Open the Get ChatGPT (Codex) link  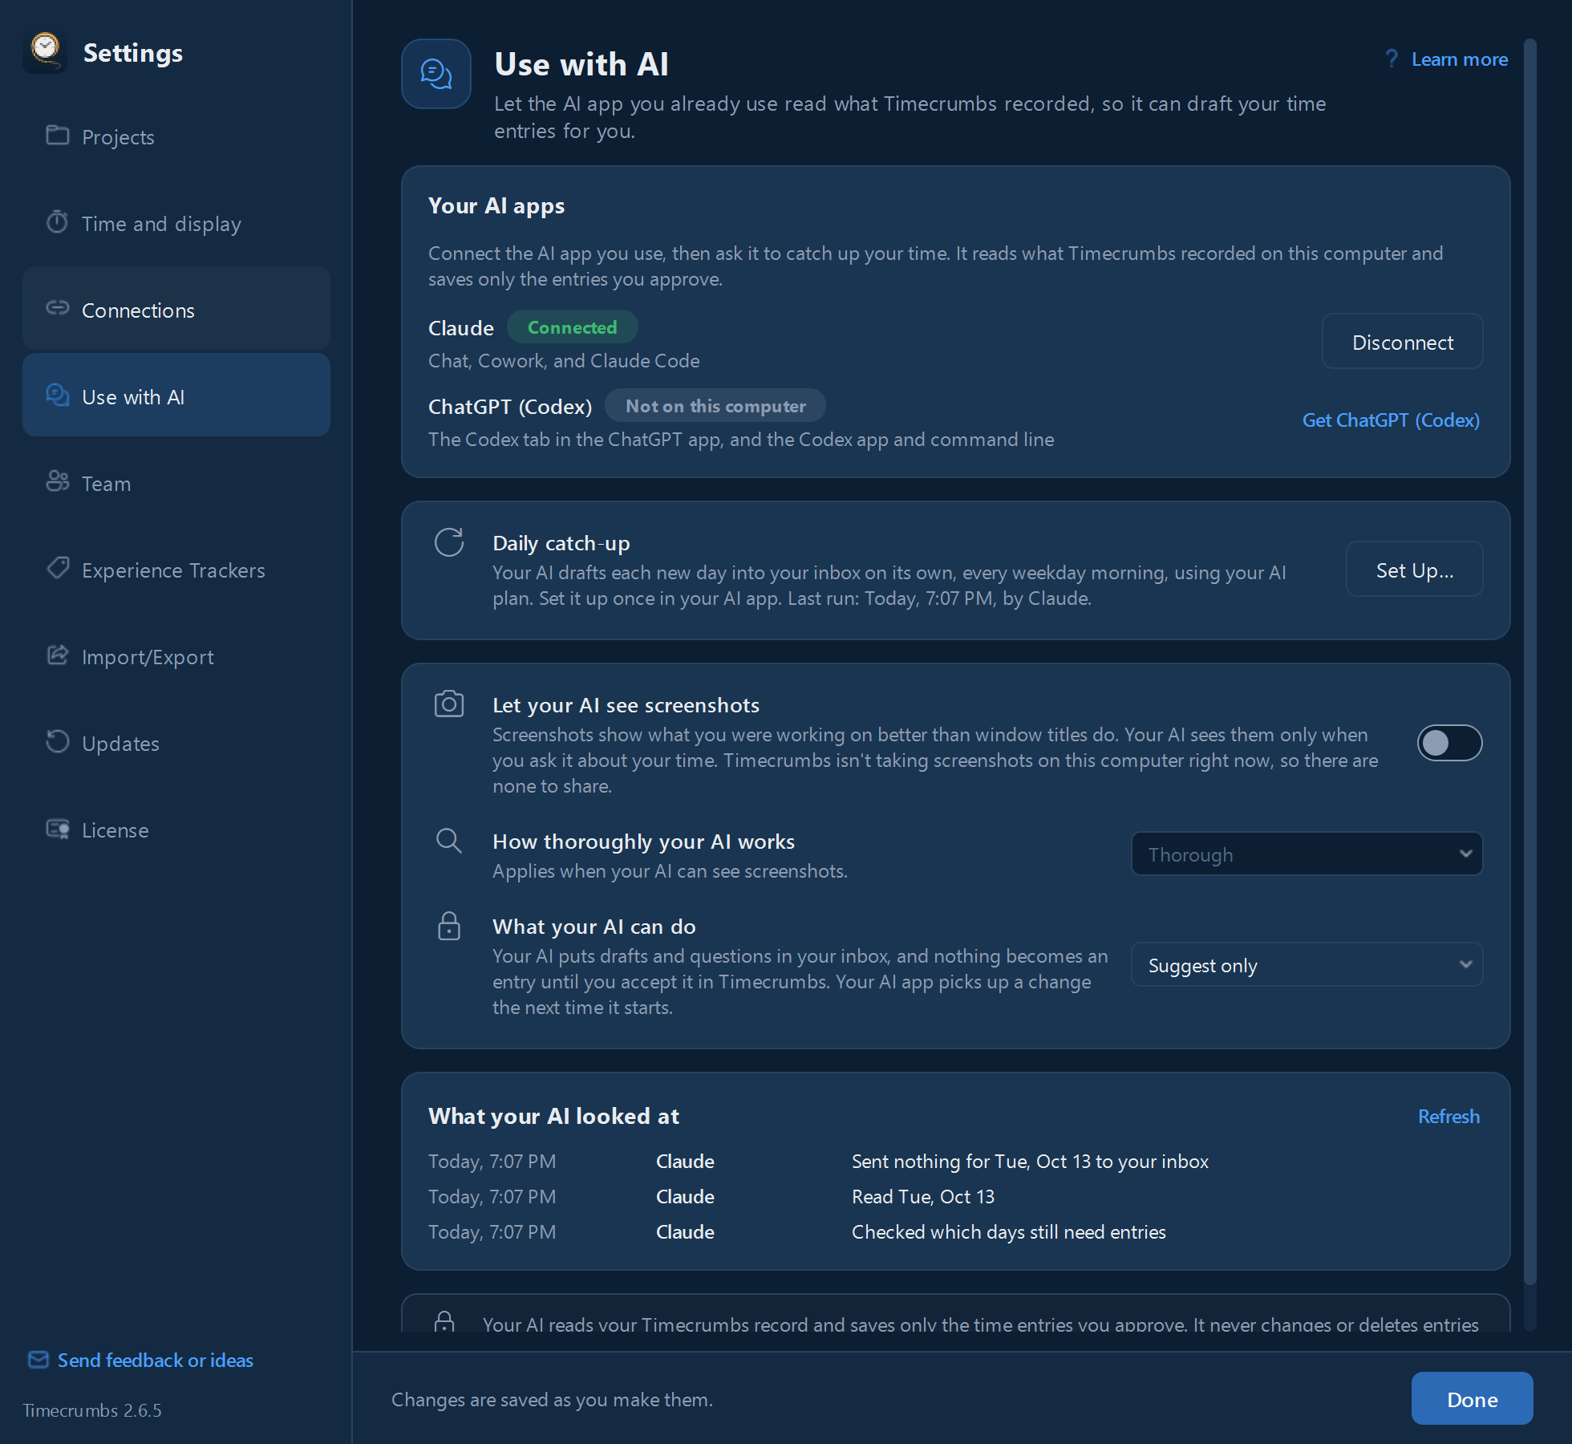coord(1391,420)
